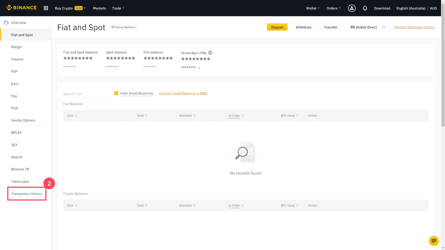The height and width of the screenshot is (250, 445).
Task: Focus the Search Coin field
Action: click(86, 94)
